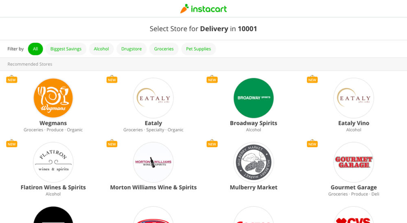407x223 pixels.
Task: Open the Wegmans store logo
Action: (x=53, y=98)
